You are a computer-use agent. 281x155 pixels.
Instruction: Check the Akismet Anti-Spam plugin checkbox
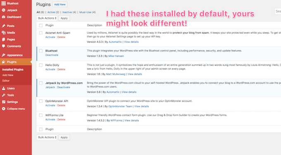pyautogui.click(x=41, y=33)
